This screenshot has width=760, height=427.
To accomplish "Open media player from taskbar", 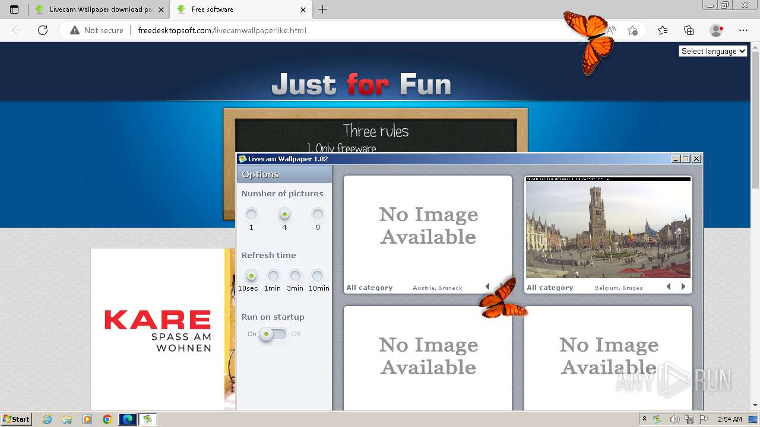I will (x=87, y=419).
